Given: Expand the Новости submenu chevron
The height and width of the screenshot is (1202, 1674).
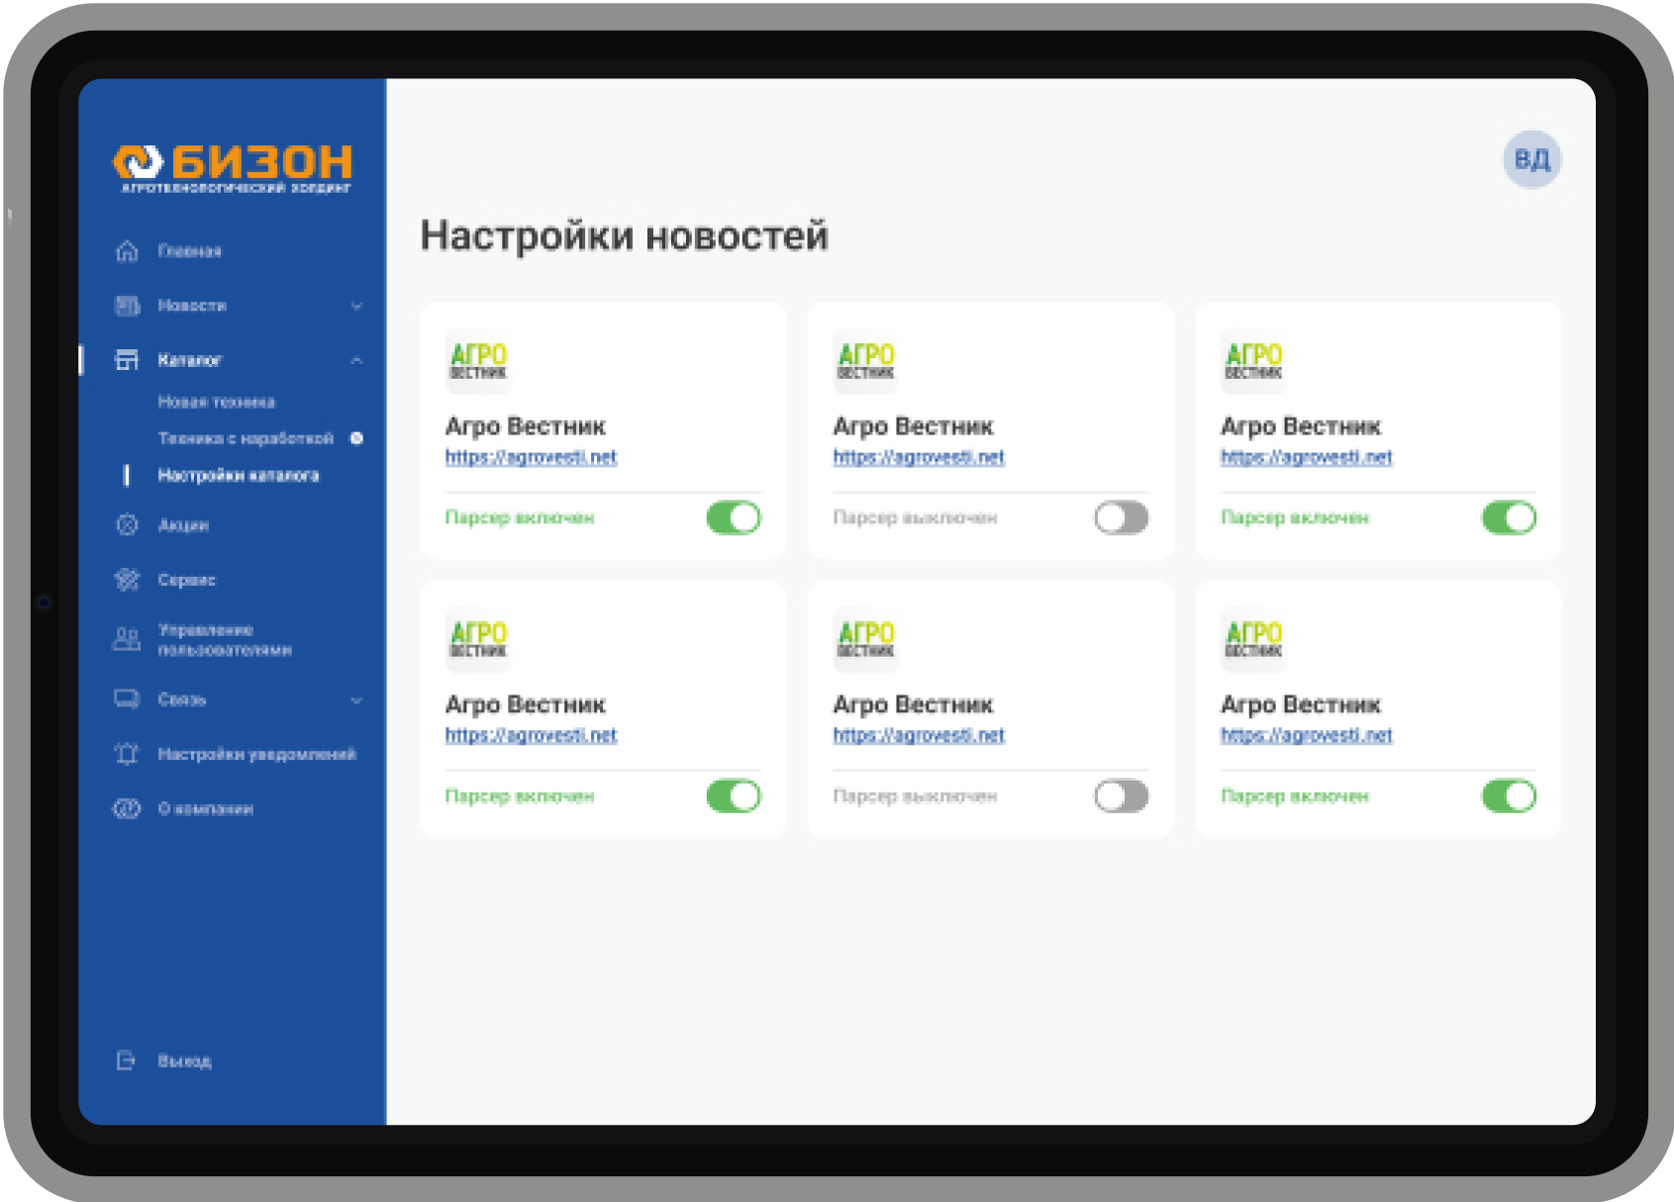Looking at the screenshot, I should [x=356, y=306].
